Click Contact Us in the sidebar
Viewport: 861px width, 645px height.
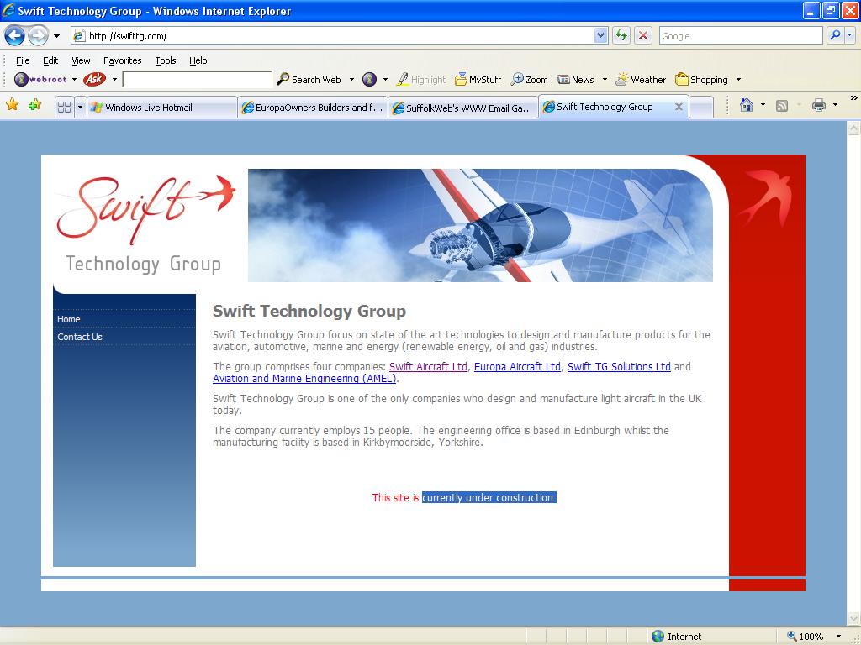[x=80, y=337]
